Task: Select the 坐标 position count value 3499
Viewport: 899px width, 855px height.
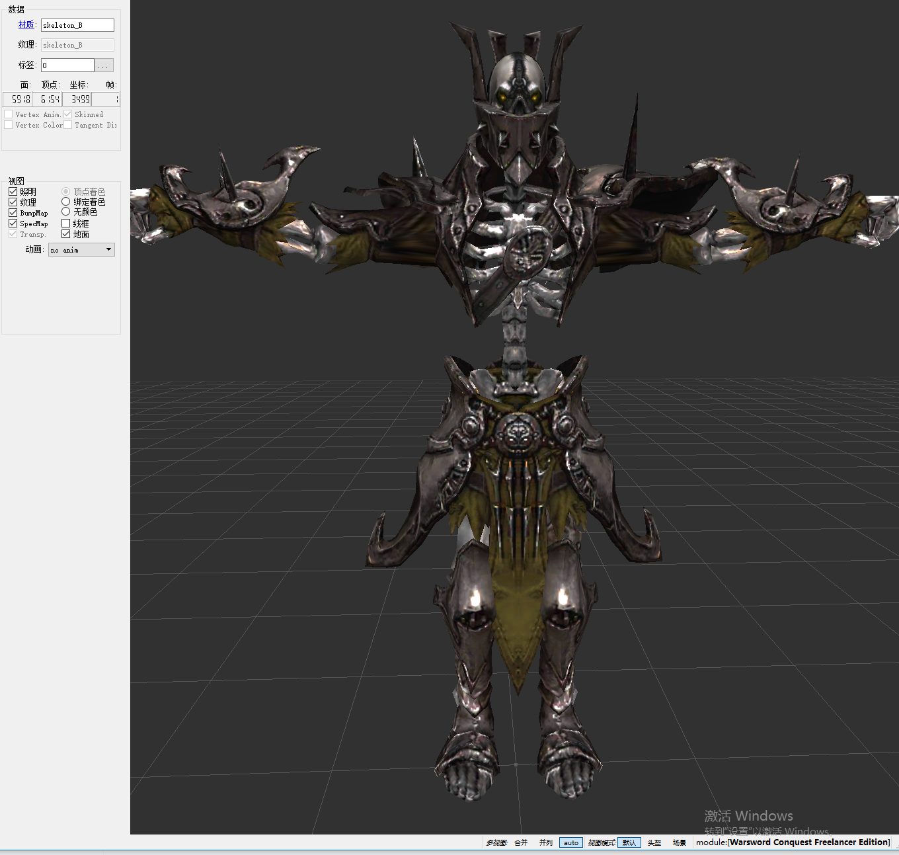Action: point(77,99)
